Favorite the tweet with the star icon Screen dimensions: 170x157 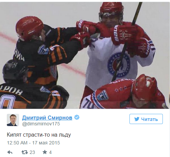tap(45, 152)
